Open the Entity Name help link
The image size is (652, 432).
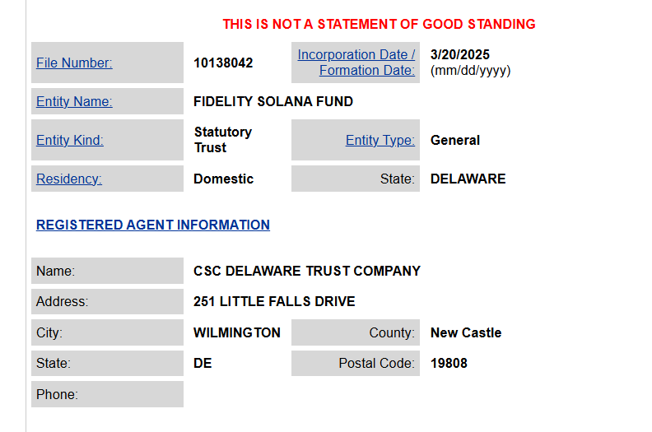coord(74,101)
